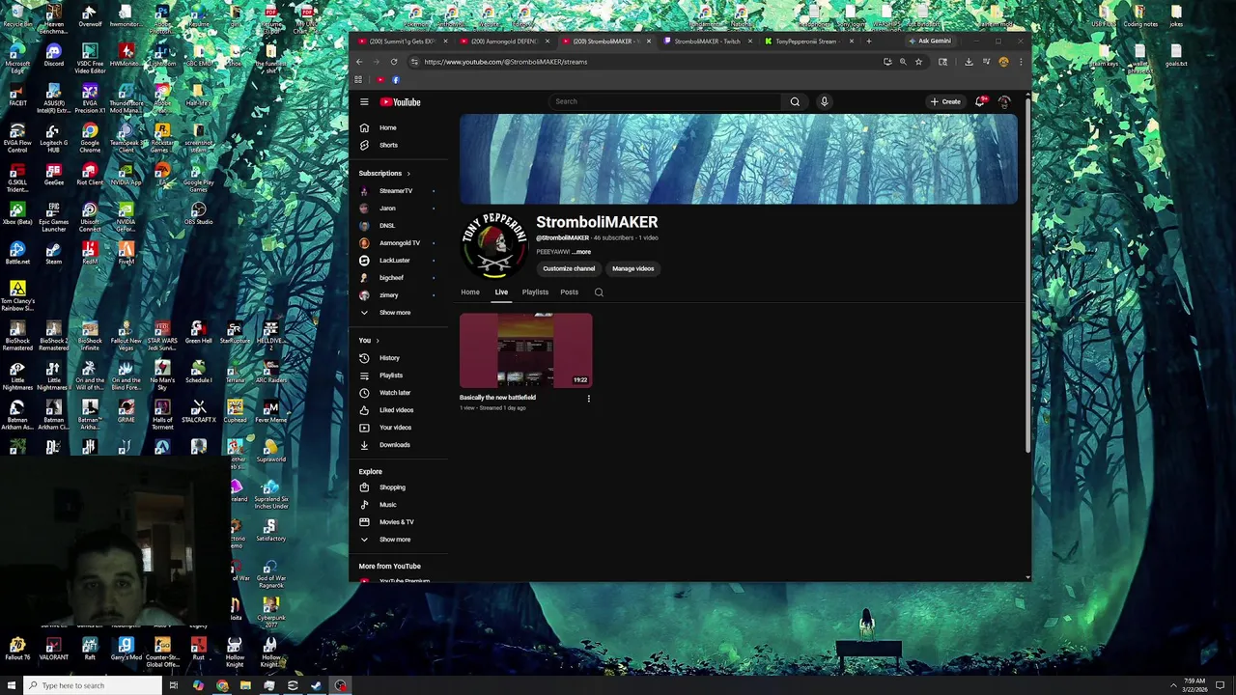
Task: Open Asmongold TV subscription
Action: click(398, 243)
